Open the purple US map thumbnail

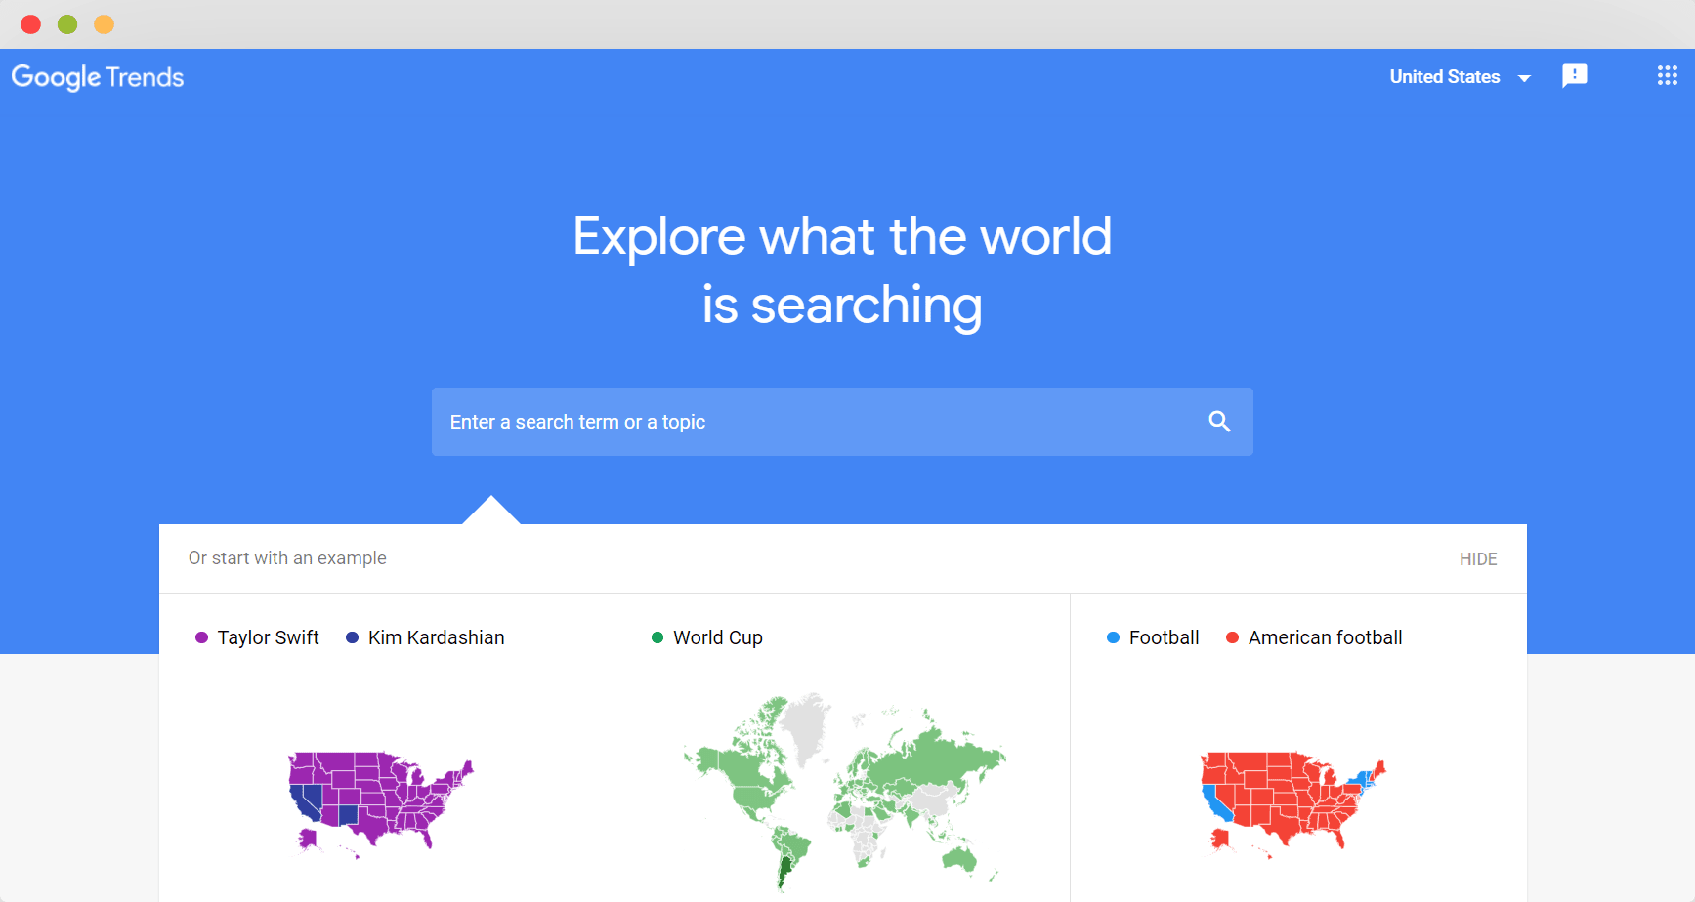pos(381,803)
